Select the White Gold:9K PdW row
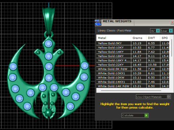Screen dimensions: 174x130 pos(133,69)
